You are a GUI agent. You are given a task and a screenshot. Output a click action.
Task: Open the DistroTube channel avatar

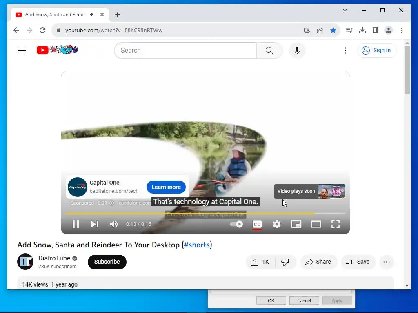[25, 262]
